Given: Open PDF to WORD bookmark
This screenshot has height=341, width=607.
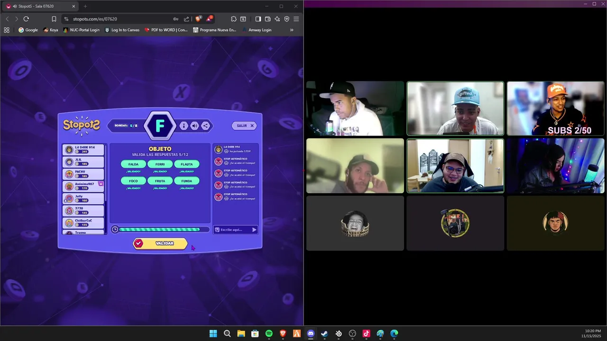Looking at the screenshot, I should pos(166,30).
